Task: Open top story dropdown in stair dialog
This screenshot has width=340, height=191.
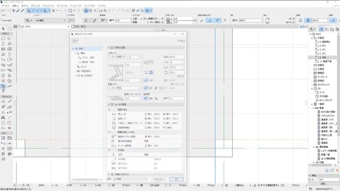Action: (124, 57)
